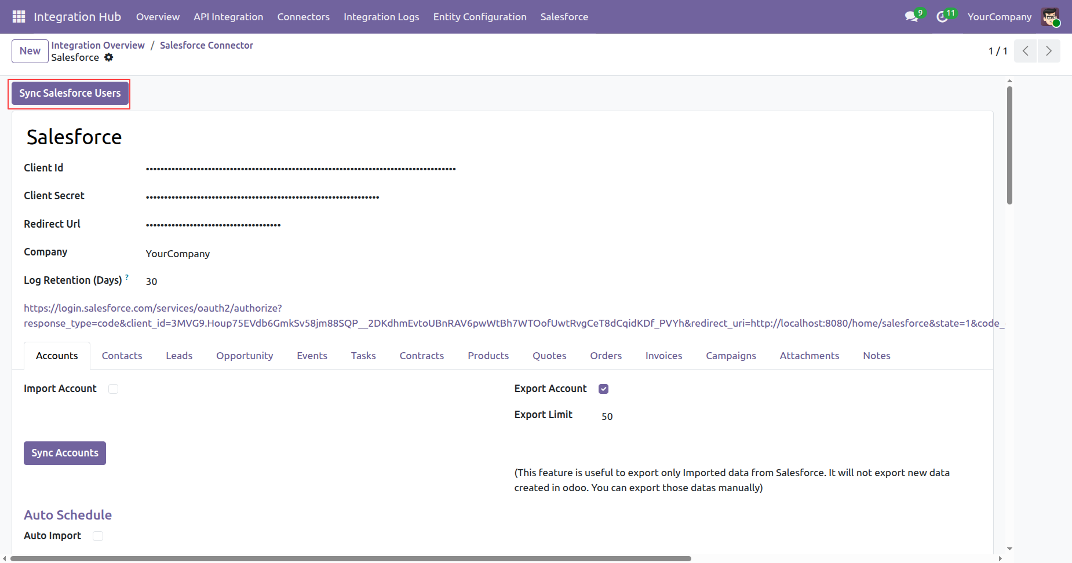Click the New record button
The image size is (1072, 563).
(30, 51)
